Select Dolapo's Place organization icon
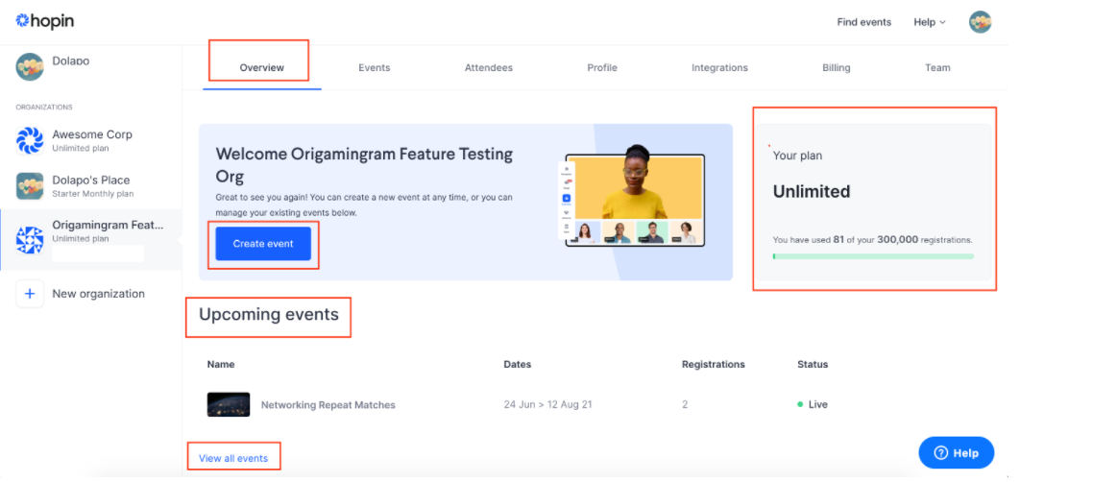Viewport: 1117px width, 482px height. [30, 185]
